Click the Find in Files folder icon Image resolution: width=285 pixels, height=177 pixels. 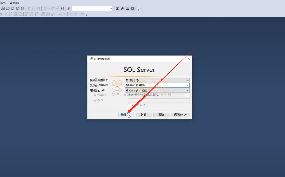click(69, 8)
